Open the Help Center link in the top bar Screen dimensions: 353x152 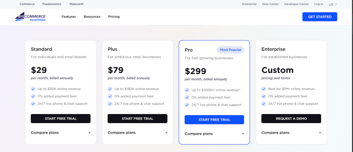270,4
